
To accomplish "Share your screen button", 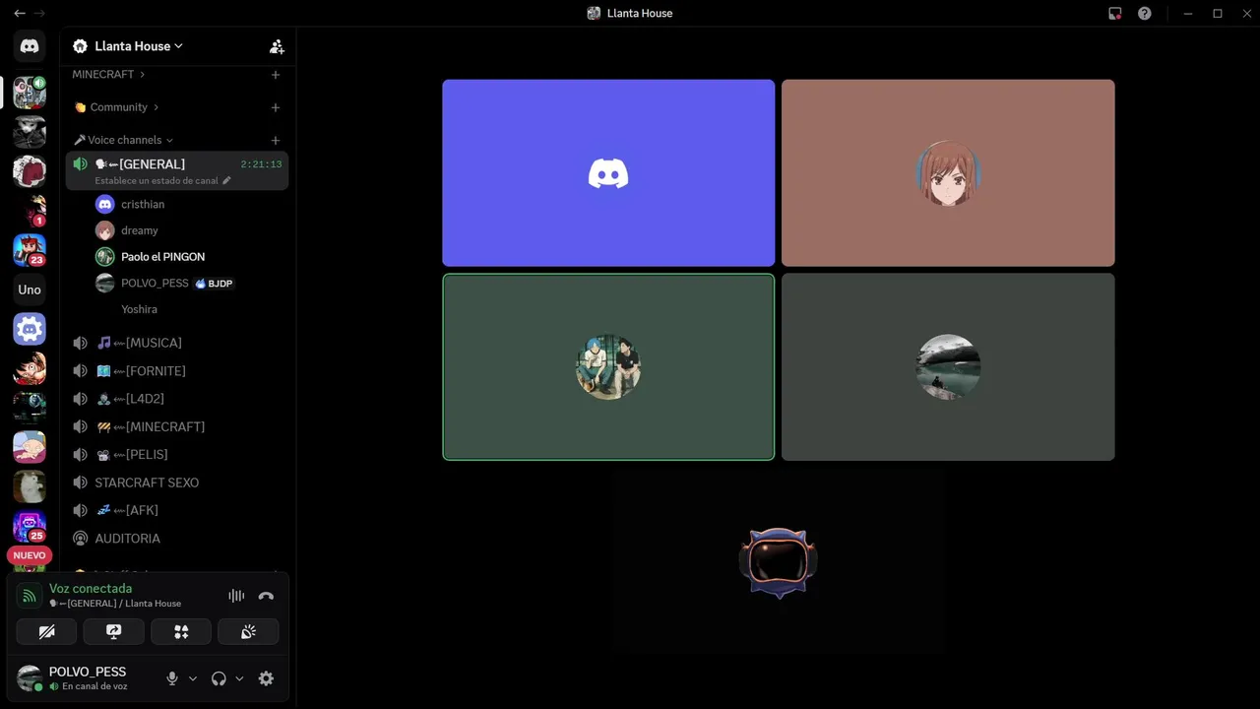I will click(113, 631).
